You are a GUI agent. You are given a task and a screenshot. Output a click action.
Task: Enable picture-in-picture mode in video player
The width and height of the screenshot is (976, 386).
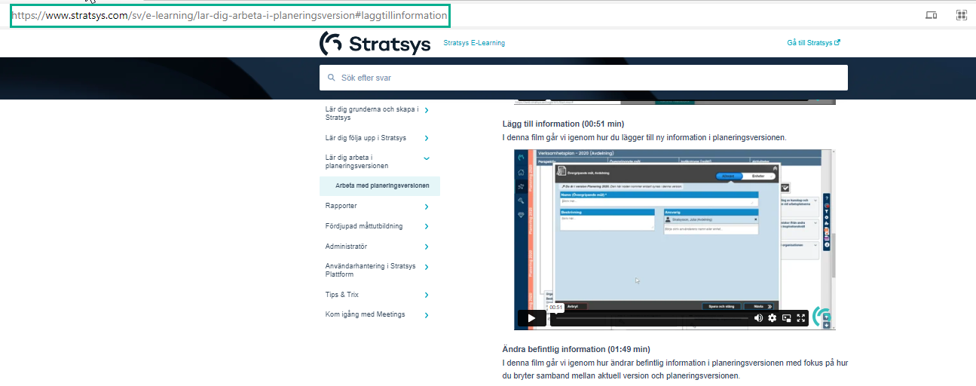(x=787, y=318)
